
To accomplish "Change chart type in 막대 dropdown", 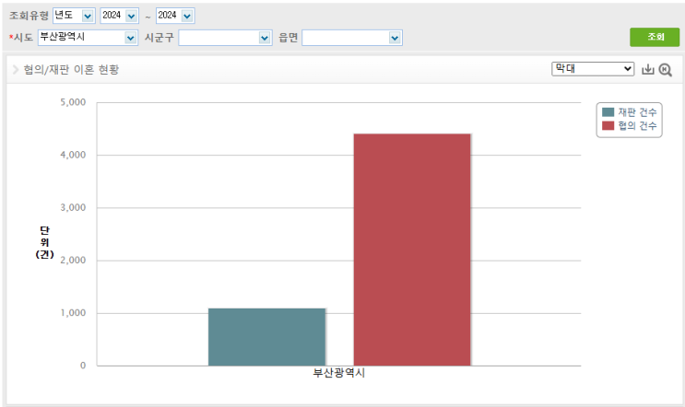I will pos(593,69).
